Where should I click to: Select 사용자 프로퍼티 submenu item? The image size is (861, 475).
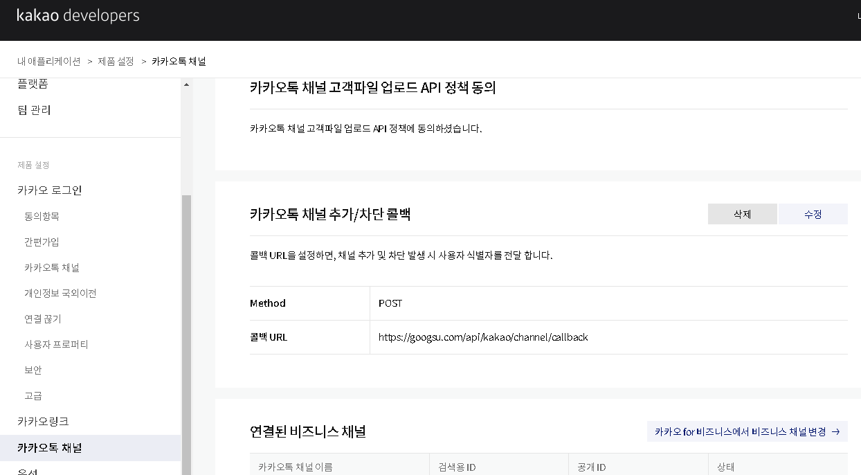pyautogui.click(x=56, y=344)
